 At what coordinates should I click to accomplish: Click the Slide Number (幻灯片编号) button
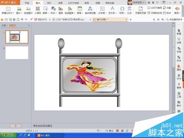click(x=155, y=8)
